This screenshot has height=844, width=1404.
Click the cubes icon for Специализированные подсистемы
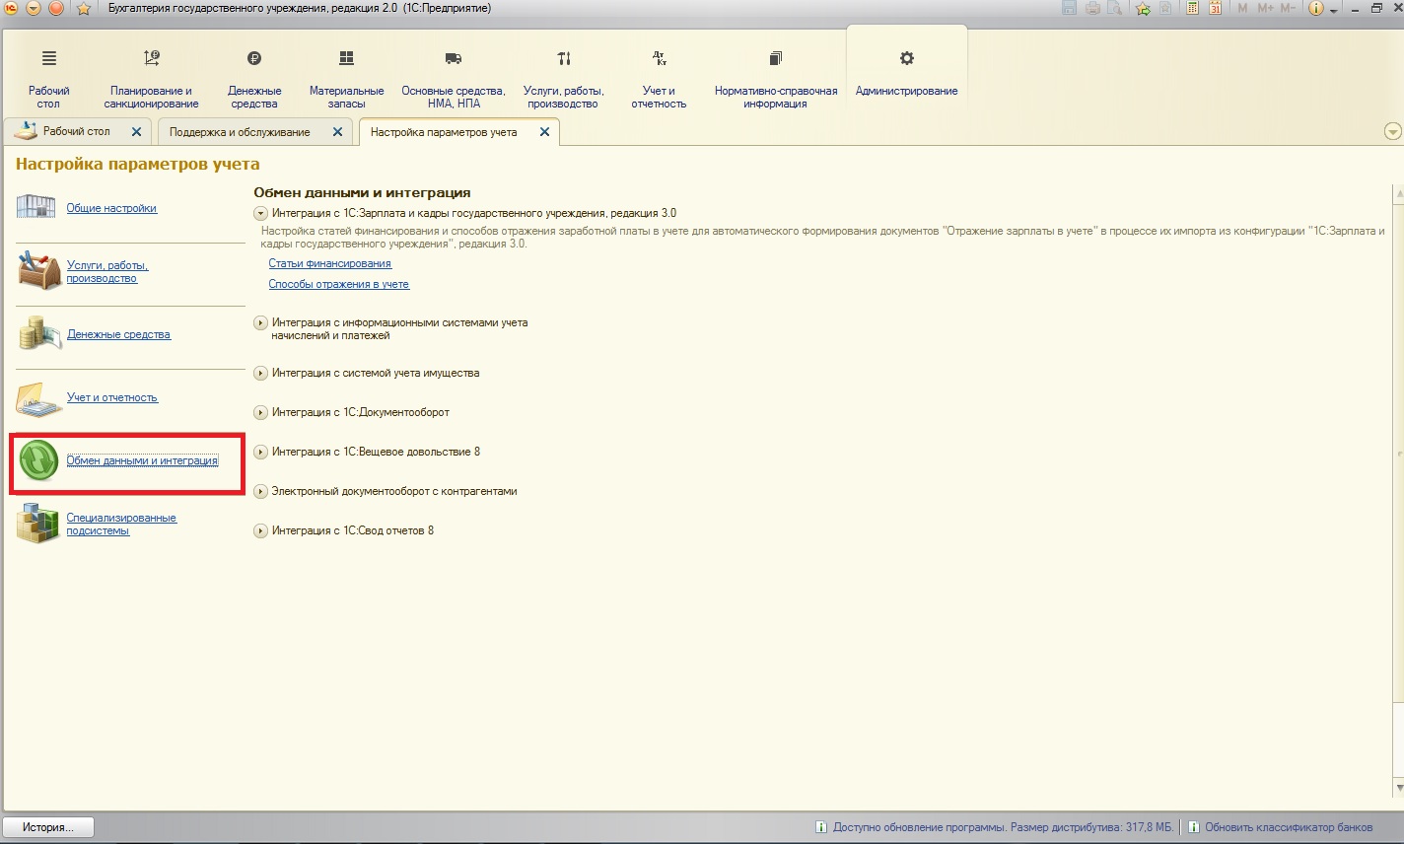37,524
